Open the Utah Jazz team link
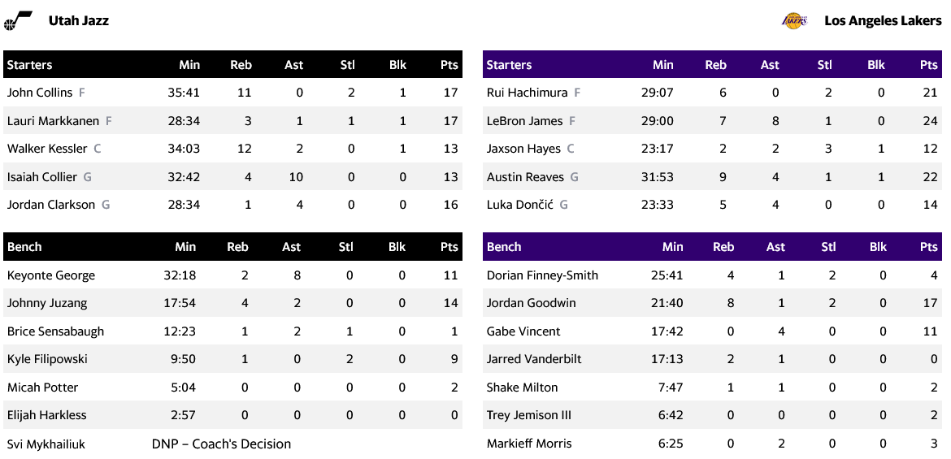The height and width of the screenshot is (459, 951). click(x=79, y=20)
